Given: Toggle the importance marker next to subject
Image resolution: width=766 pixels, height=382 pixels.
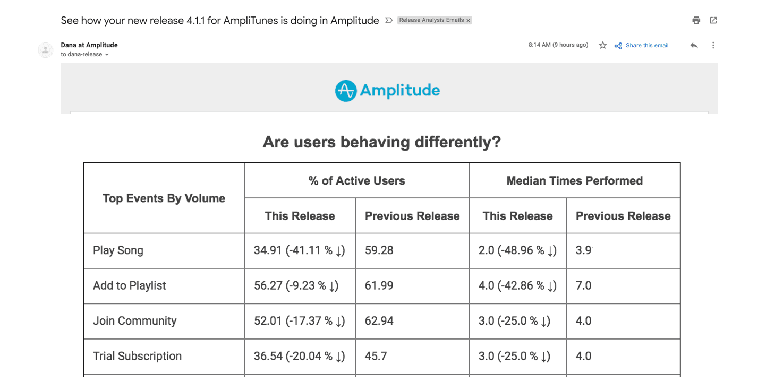Looking at the screenshot, I should 388,21.
